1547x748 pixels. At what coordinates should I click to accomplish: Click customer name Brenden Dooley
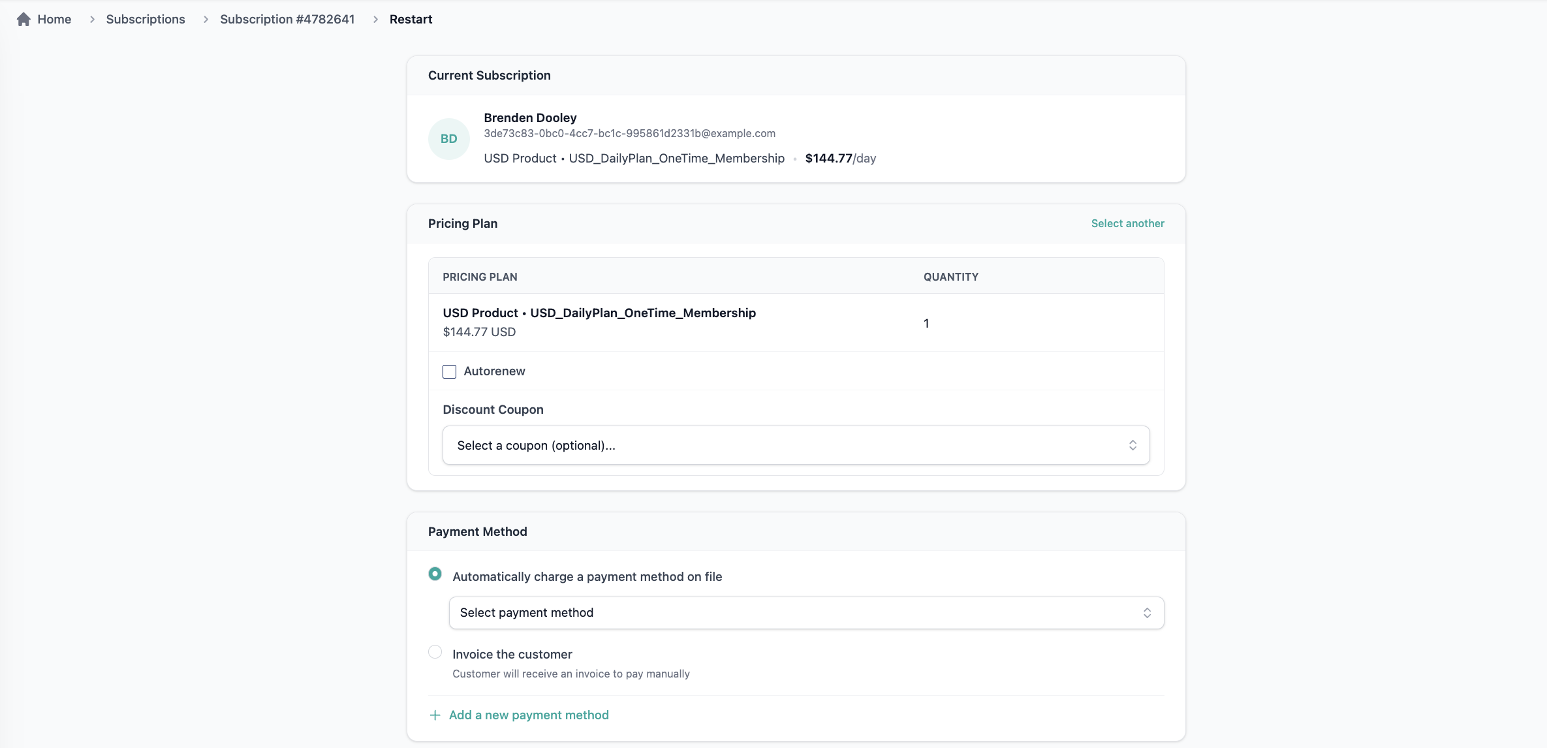pos(530,117)
